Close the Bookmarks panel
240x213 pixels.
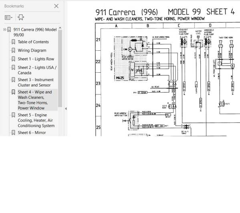(x=56, y=6)
